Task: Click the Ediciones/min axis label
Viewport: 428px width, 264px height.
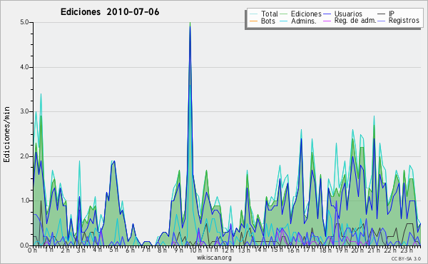Action: point(6,134)
